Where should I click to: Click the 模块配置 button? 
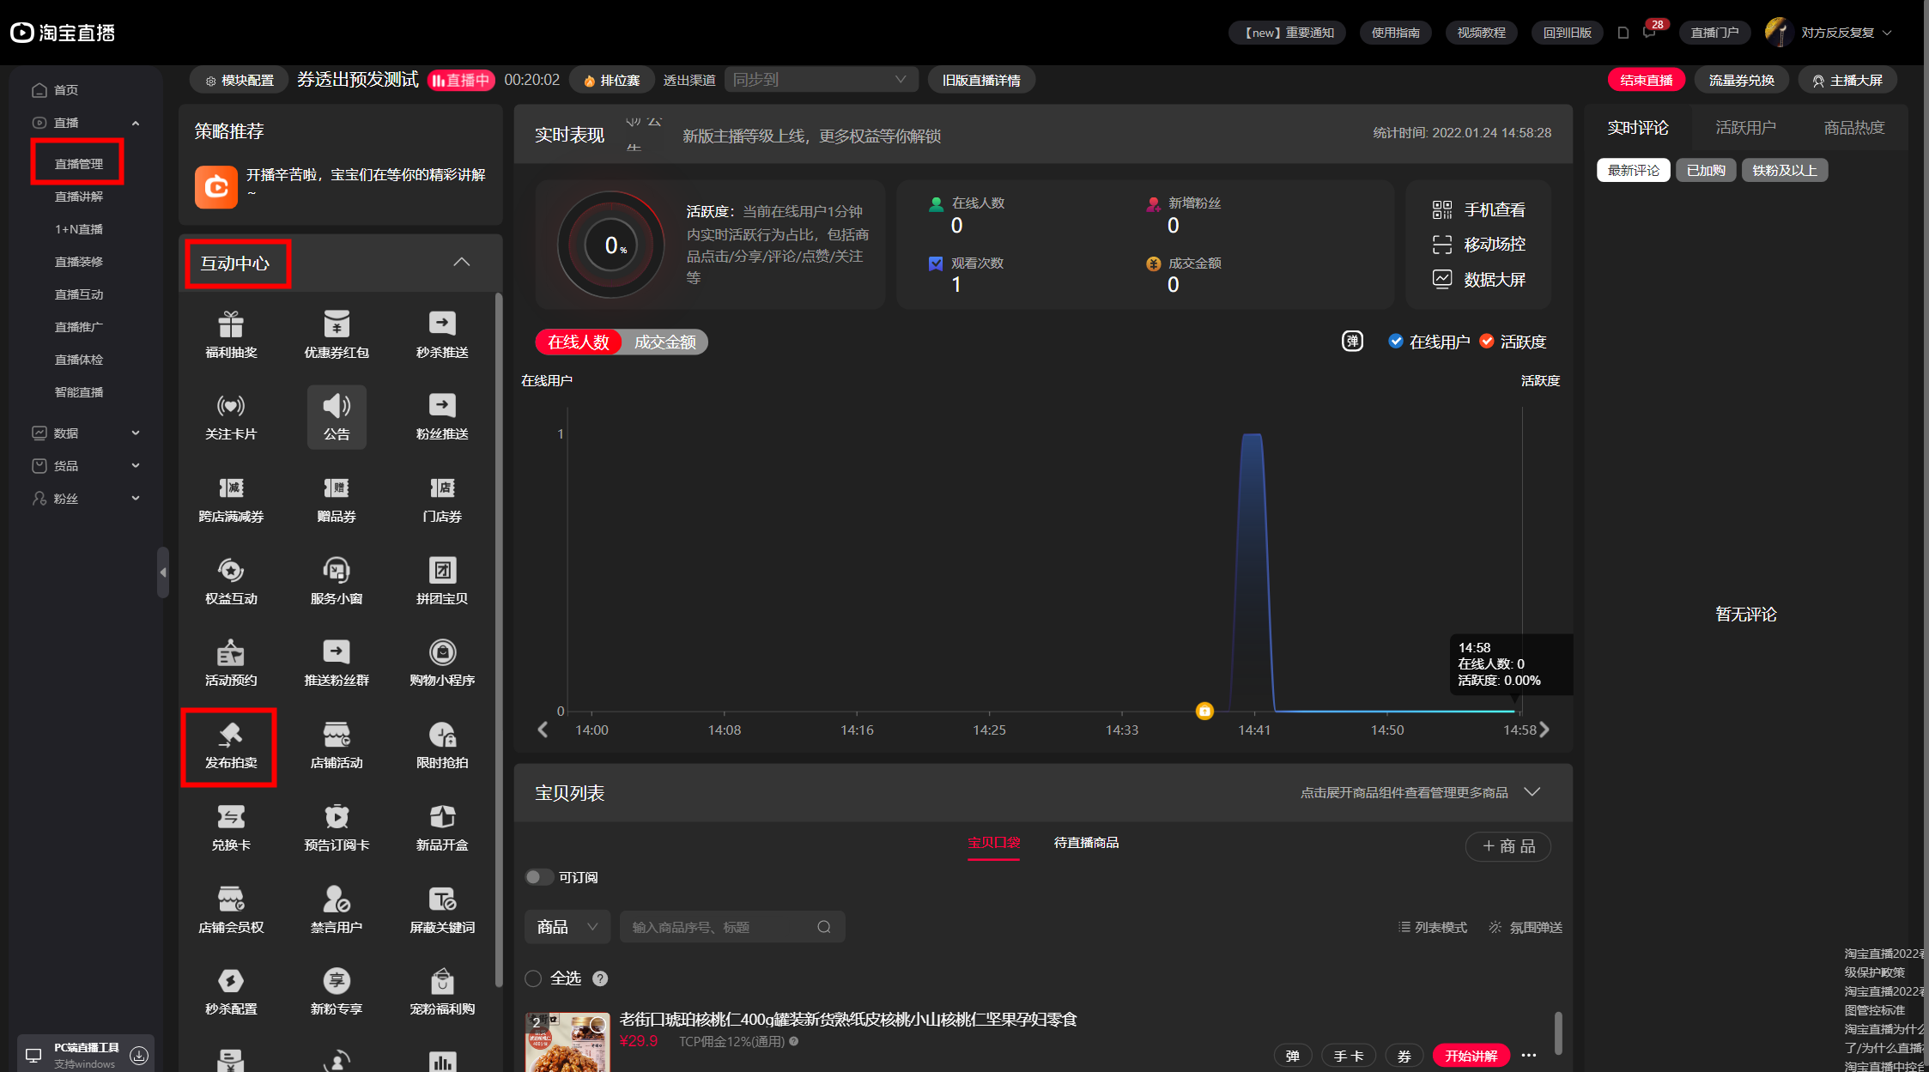tap(240, 80)
